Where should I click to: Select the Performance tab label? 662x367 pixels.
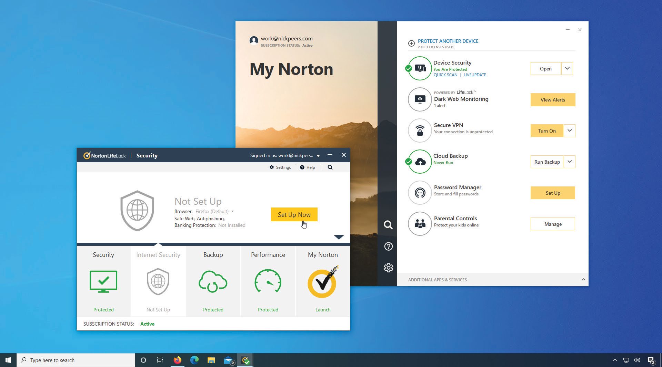tap(268, 254)
